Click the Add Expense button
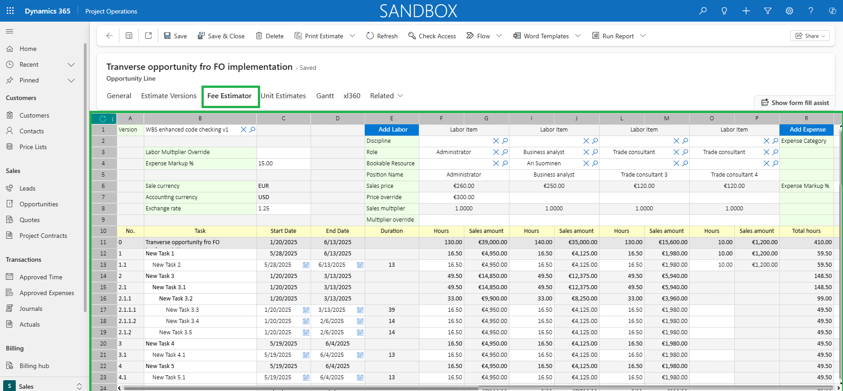 click(x=807, y=129)
